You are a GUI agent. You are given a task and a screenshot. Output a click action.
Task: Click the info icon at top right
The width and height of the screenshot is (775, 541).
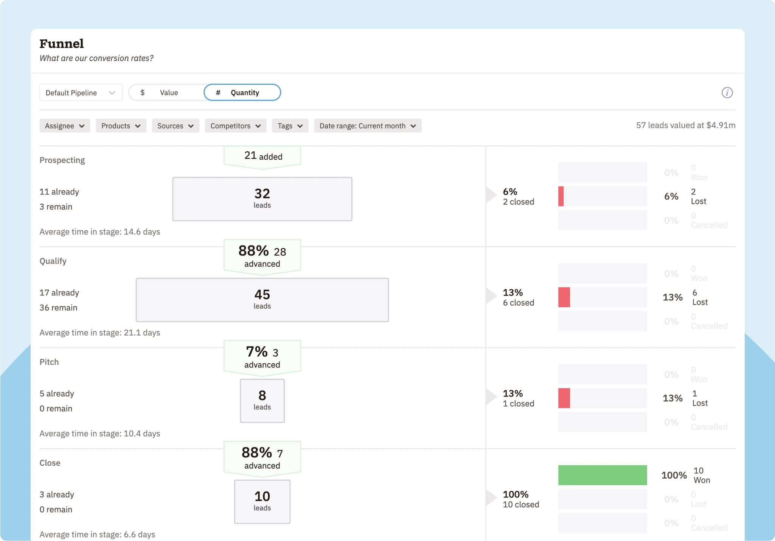coord(727,92)
